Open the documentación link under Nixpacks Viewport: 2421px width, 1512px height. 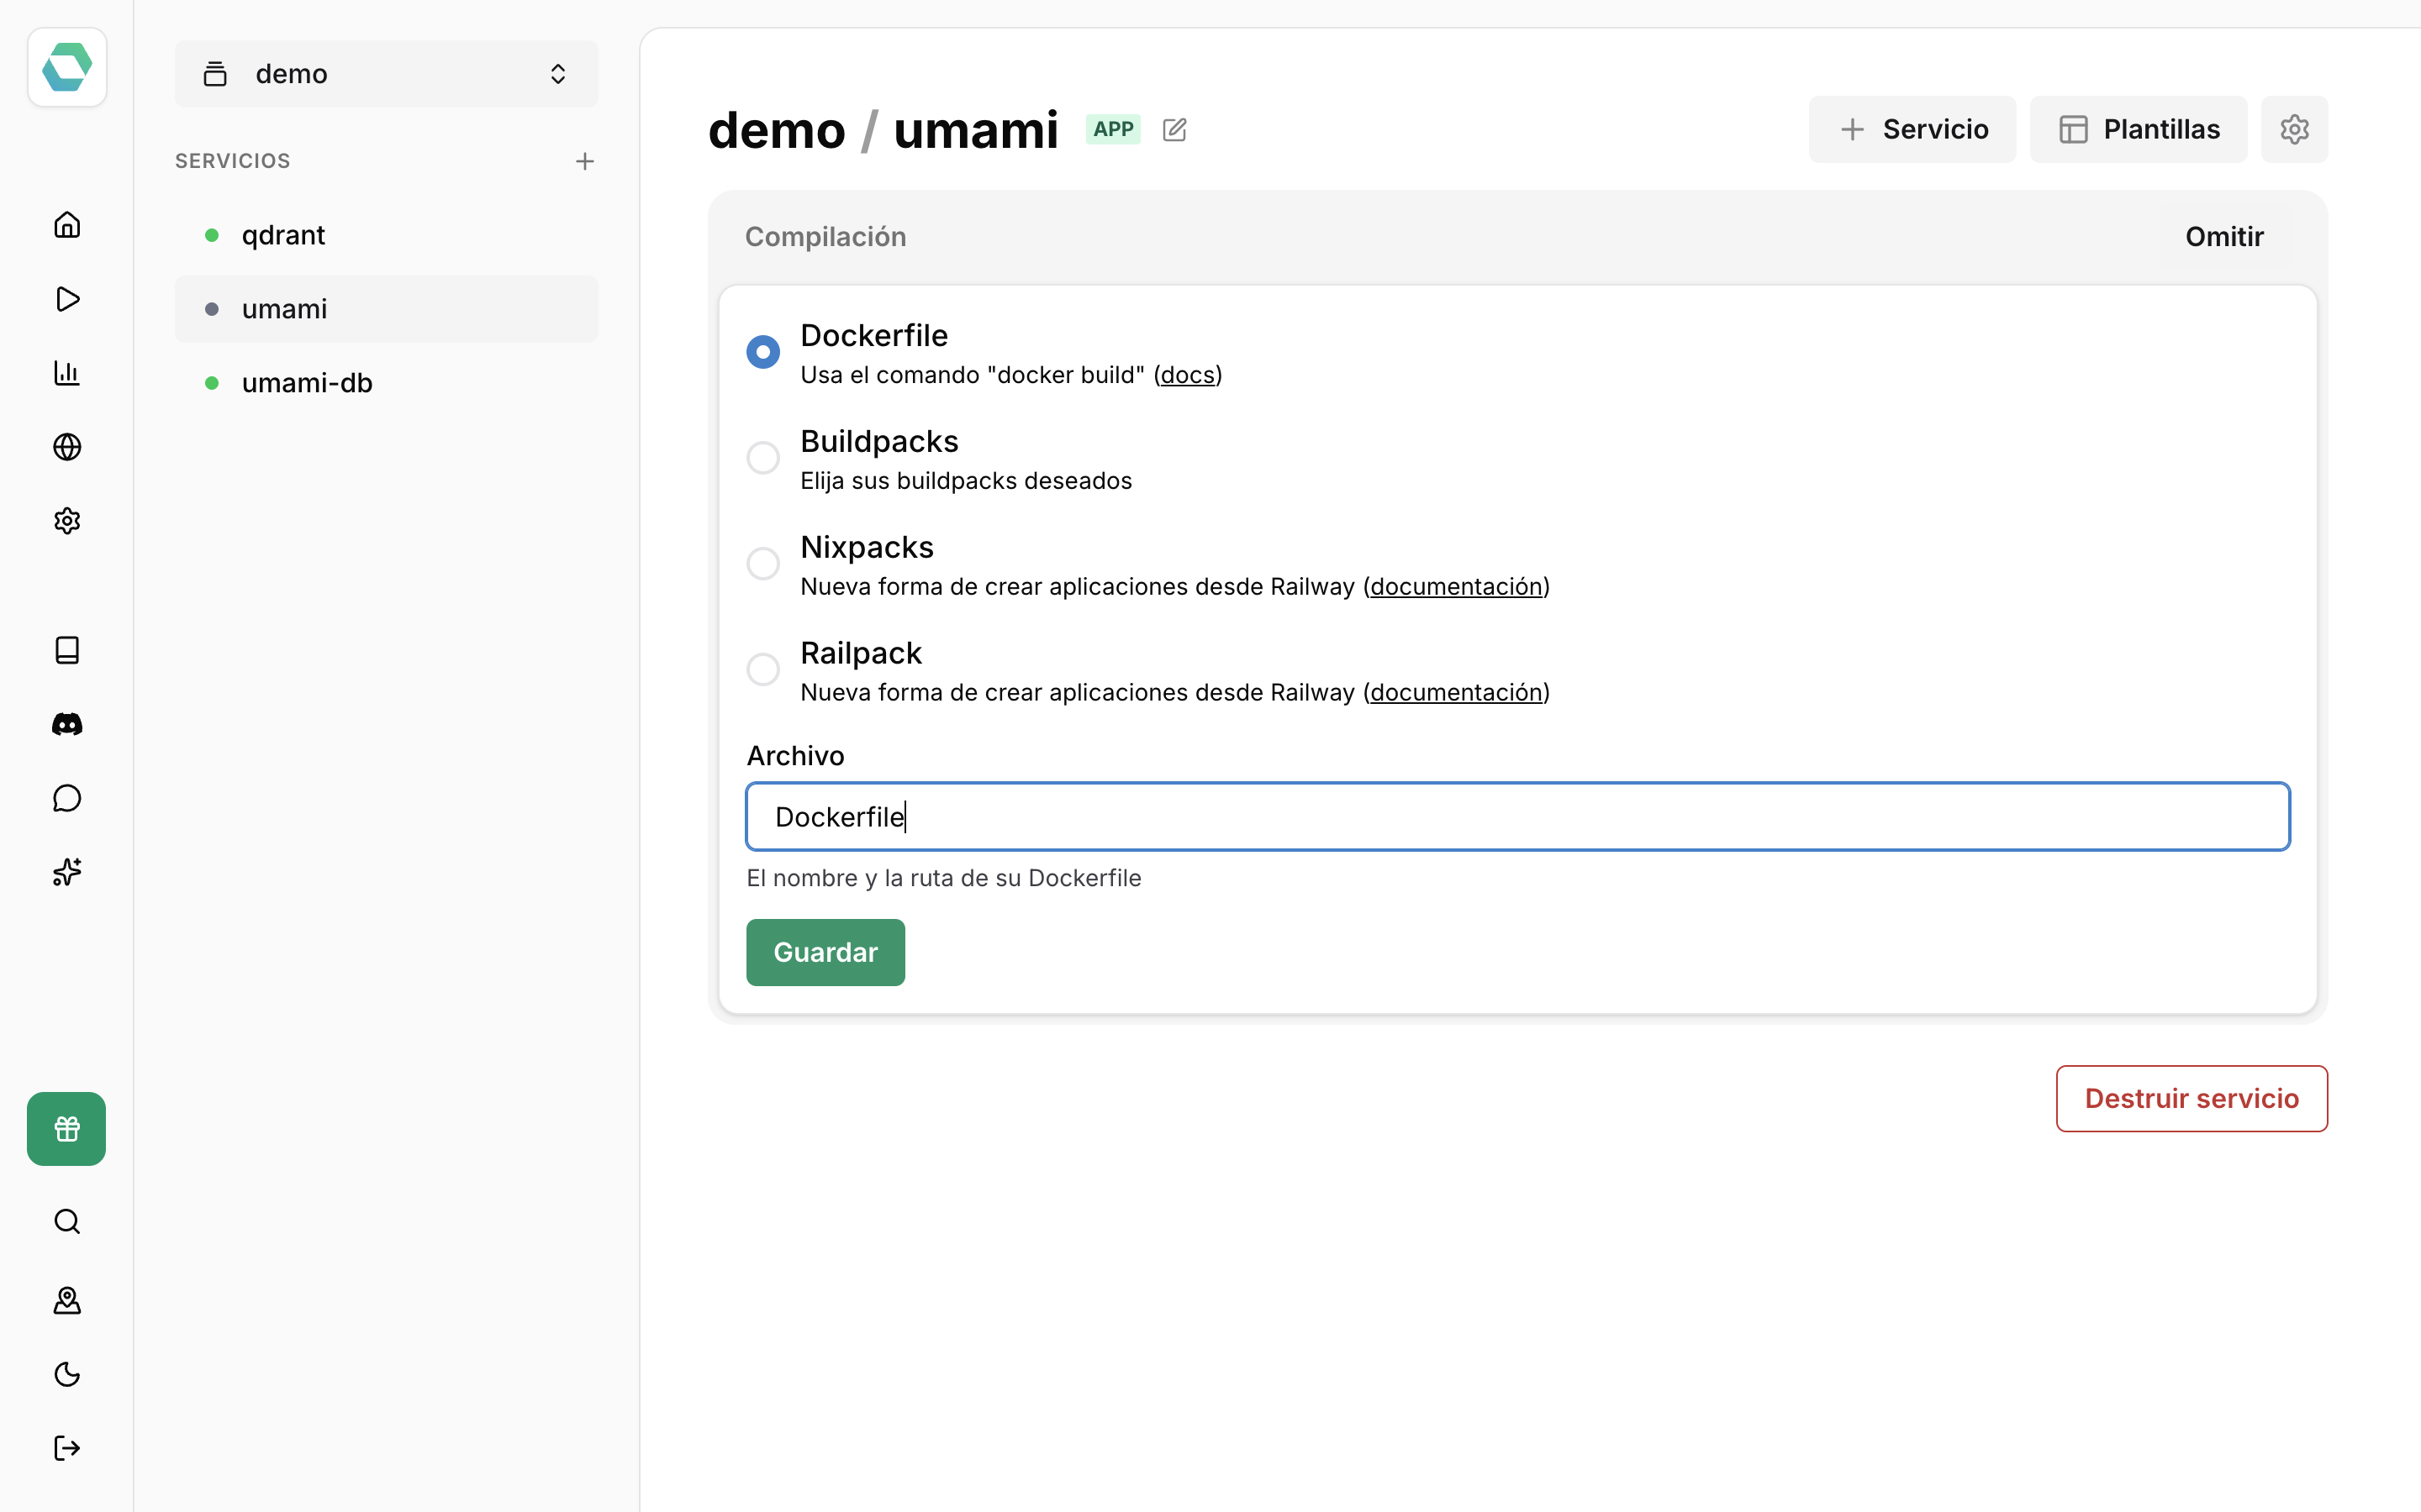coord(1456,587)
